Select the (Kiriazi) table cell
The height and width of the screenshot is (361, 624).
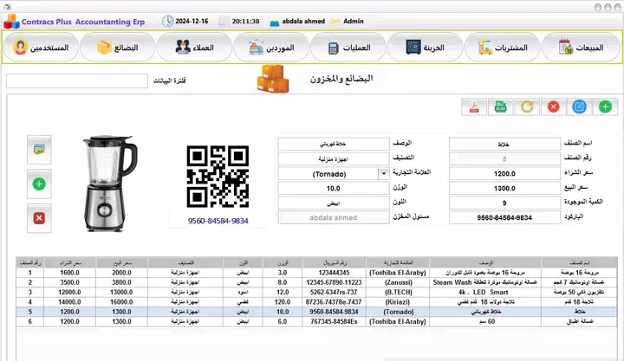coord(398,302)
